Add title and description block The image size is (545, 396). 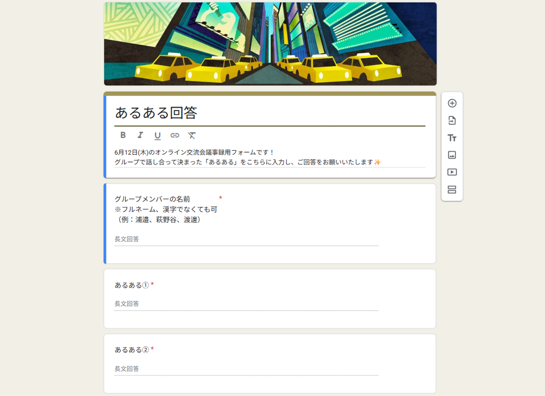click(452, 138)
